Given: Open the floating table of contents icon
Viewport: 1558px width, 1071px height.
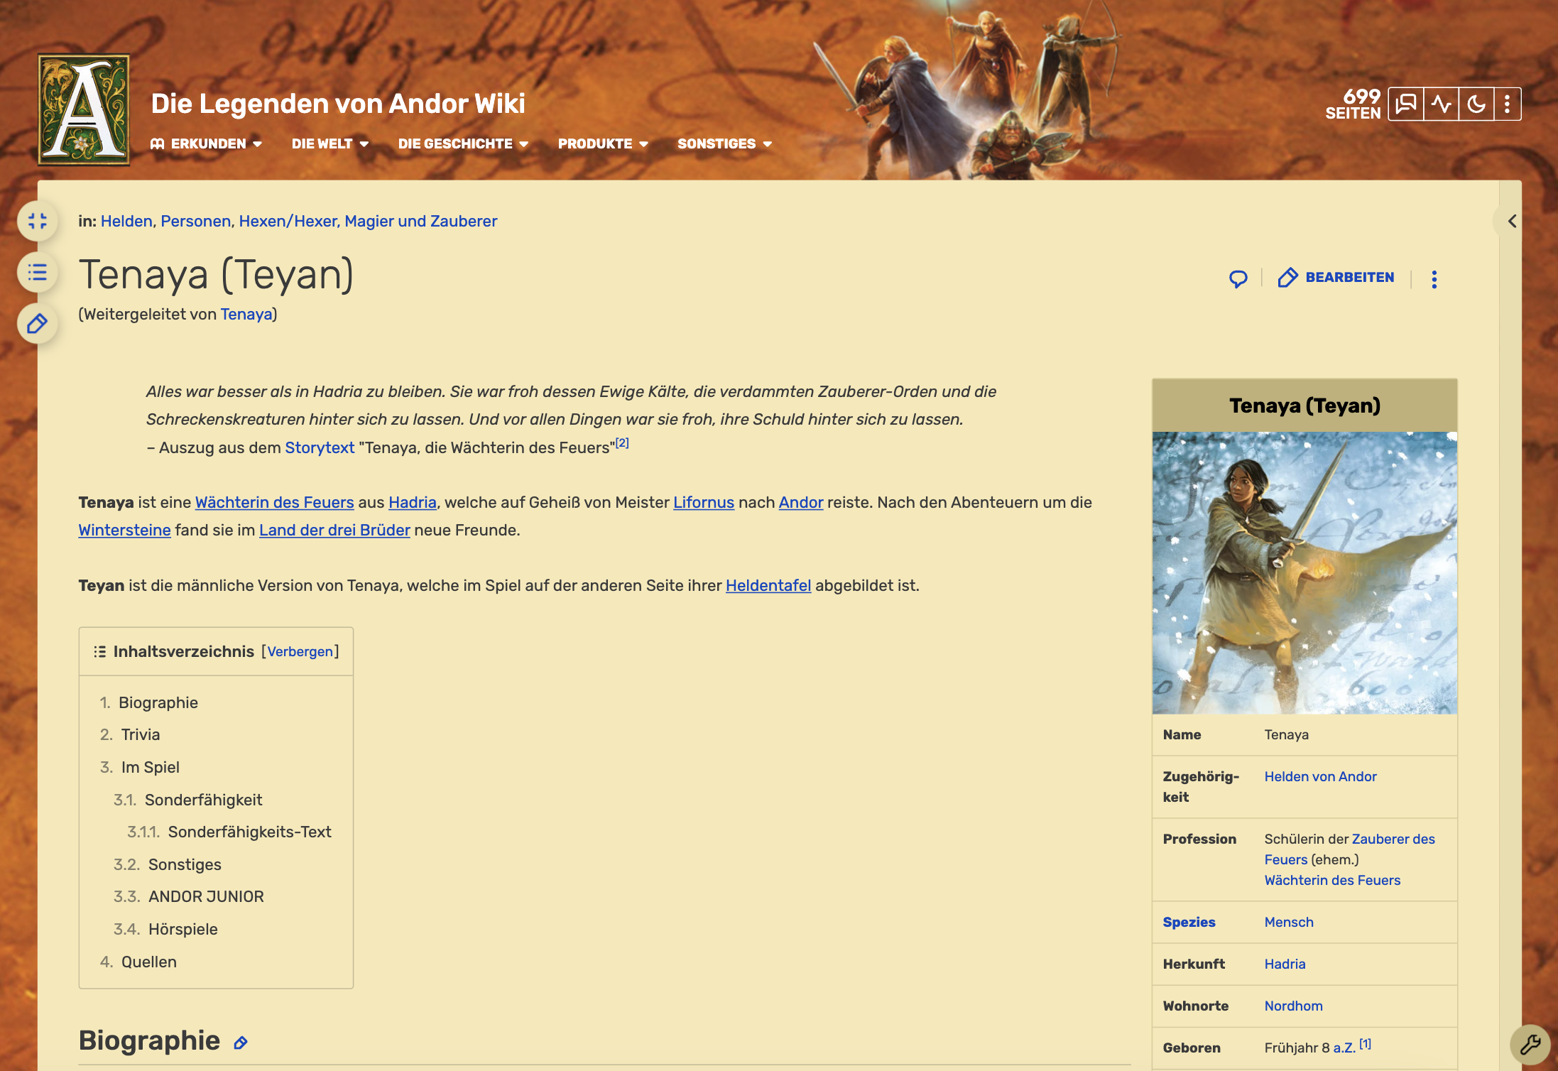Looking at the screenshot, I should coord(37,273).
